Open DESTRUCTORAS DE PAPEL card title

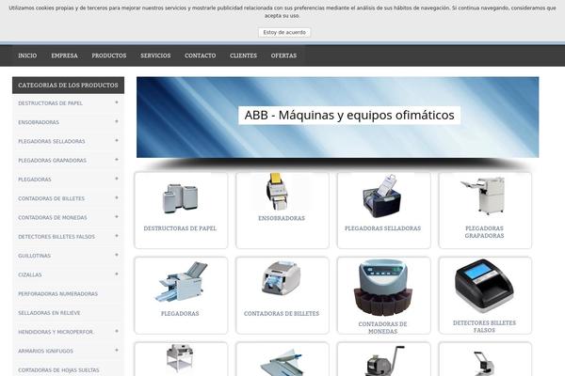click(180, 228)
